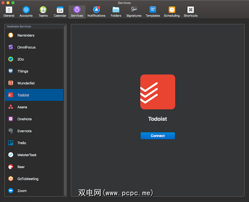Select the 2Do service icon
Viewport: 249px width, 202px height.
click(x=10, y=59)
